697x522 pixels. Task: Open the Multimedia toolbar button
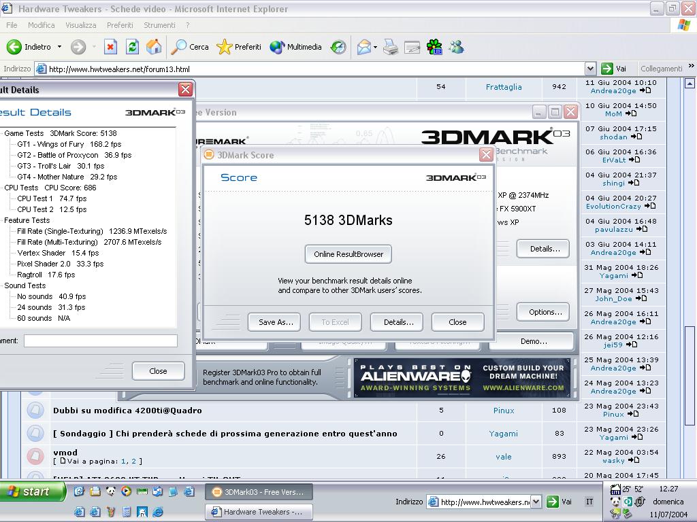pos(295,47)
